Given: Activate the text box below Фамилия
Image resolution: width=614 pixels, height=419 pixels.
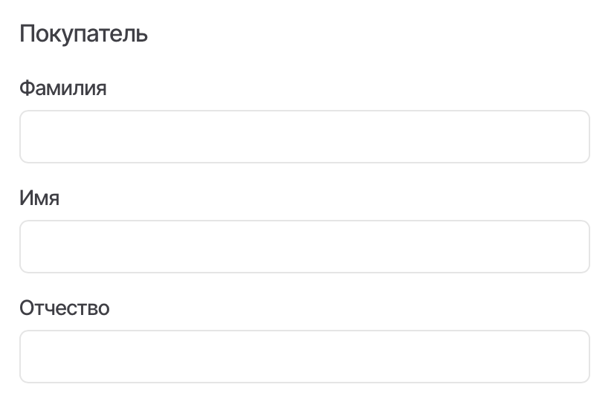Looking at the screenshot, I should pyautogui.click(x=305, y=137).
